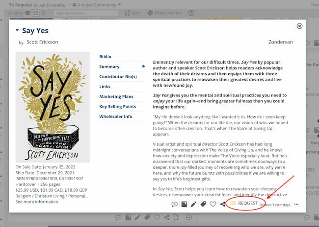The height and width of the screenshot is (227, 319).
Task: Click the share icon in popup
Action: click(223, 204)
